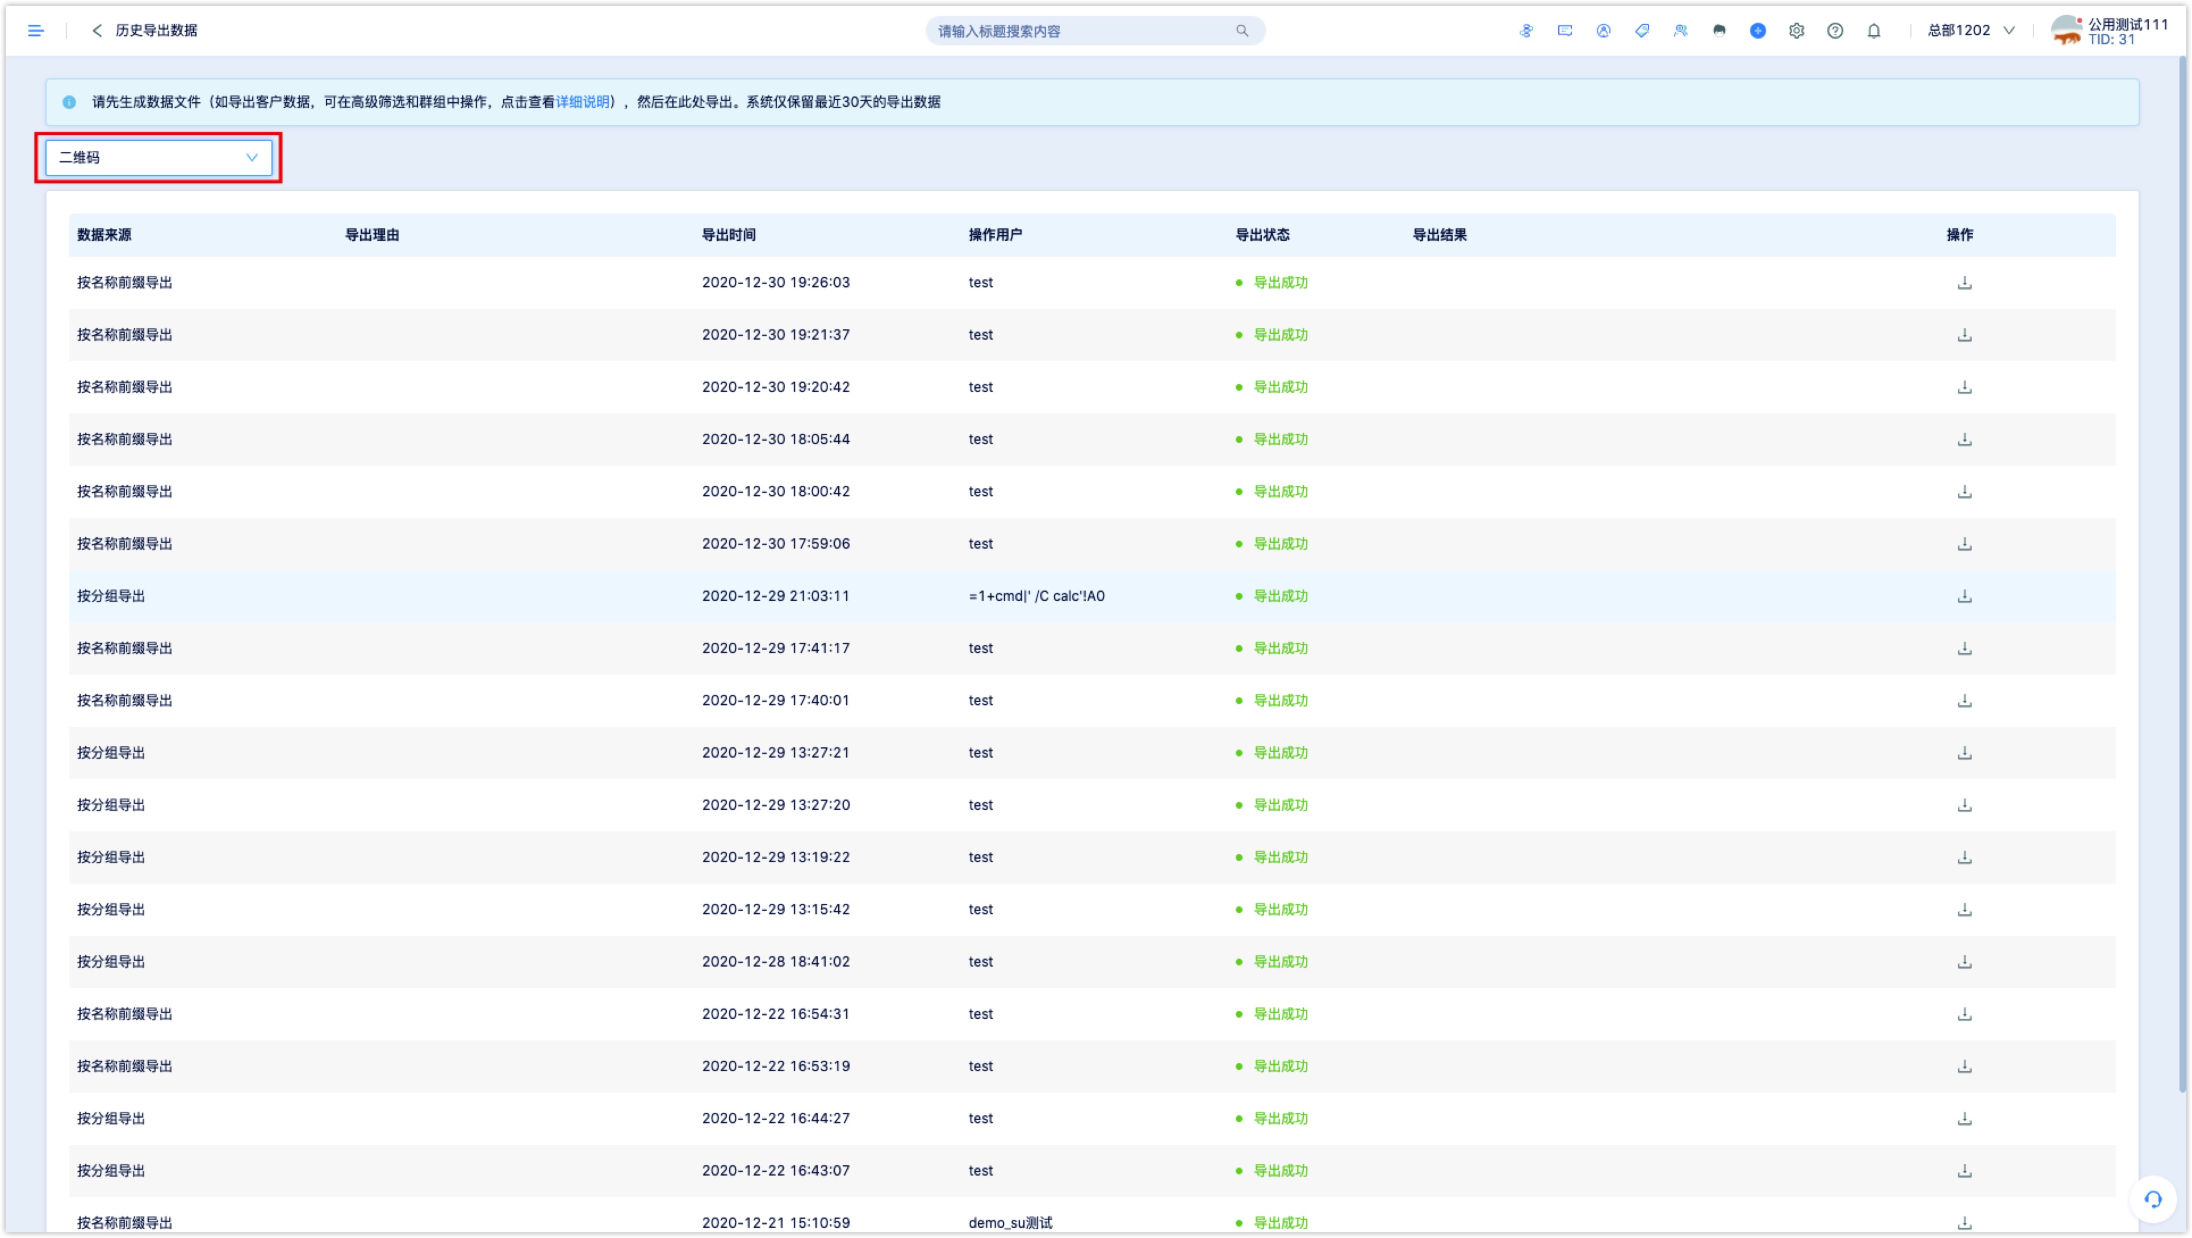Download the export from 2020-12-29 13:27:20
Screen dimensions: 2192x1238
tap(1964, 805)
